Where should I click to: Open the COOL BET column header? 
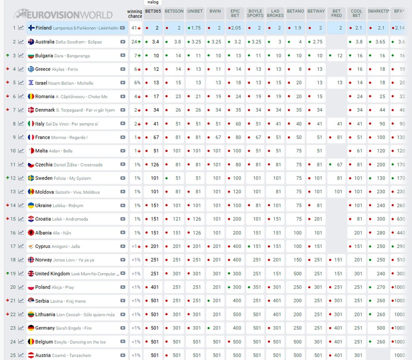pyautogui.click(x=357, y=13)
